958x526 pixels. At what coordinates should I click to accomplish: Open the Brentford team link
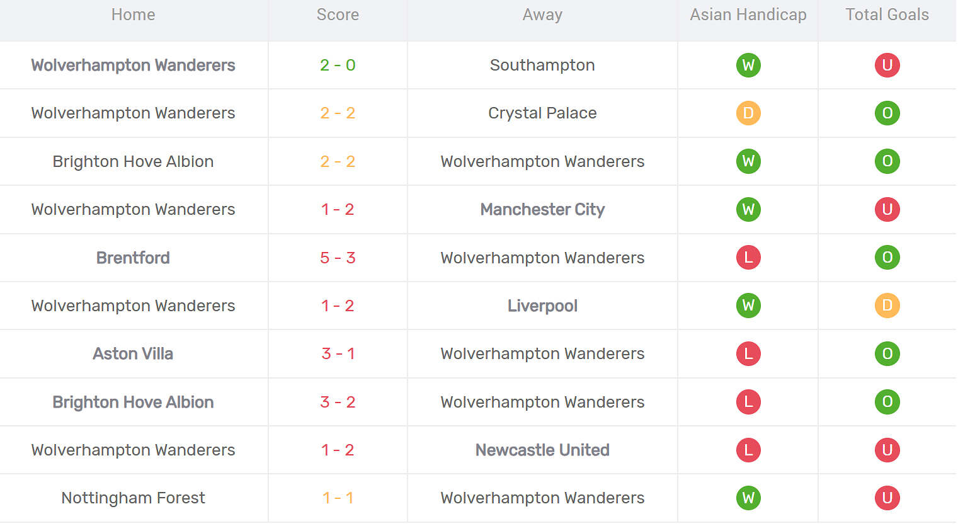coord(133,258)
